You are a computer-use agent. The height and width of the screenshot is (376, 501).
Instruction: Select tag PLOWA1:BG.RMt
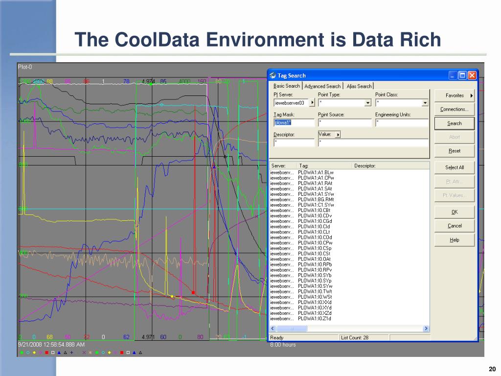coord(316,200)
